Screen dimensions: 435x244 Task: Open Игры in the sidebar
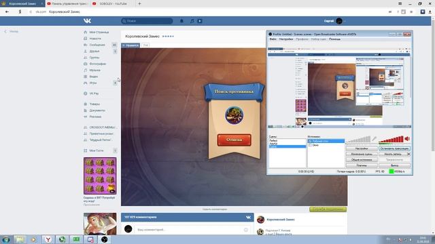point(93,83)
